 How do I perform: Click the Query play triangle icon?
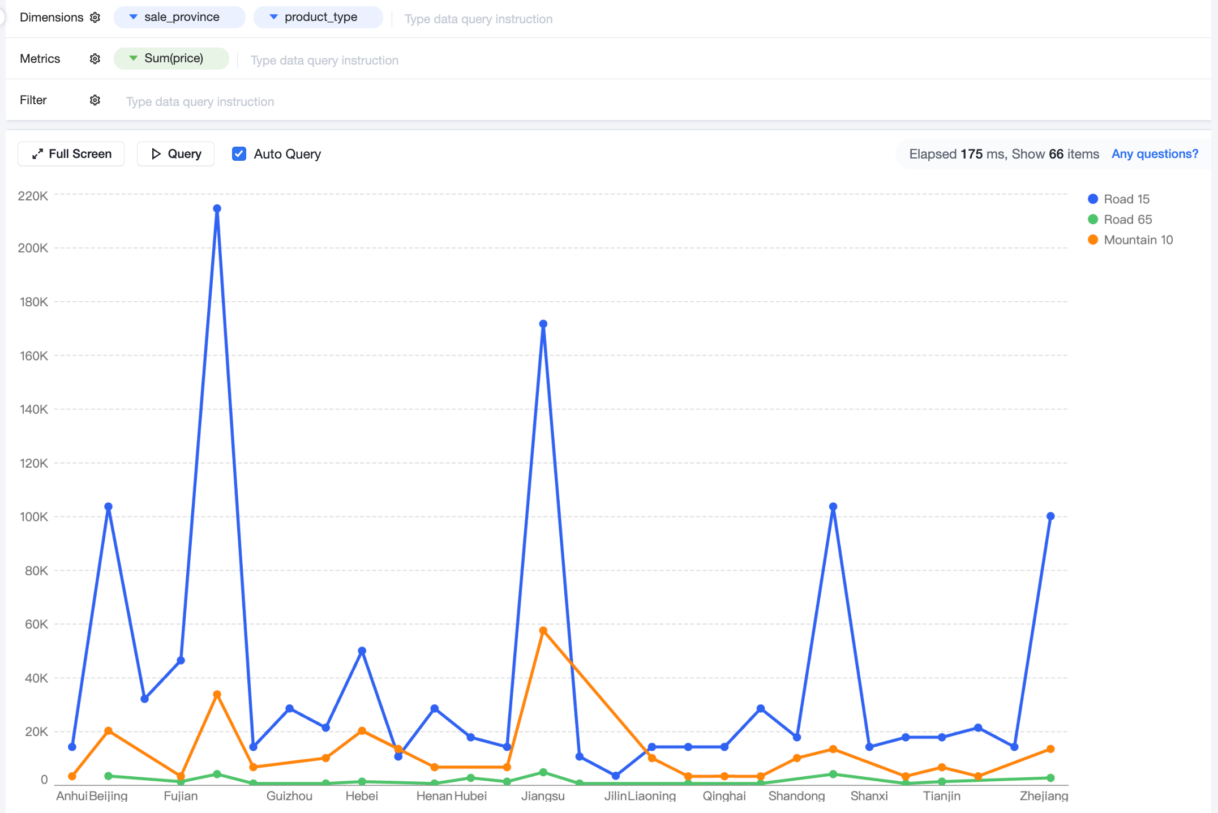[x=156, y=154]
